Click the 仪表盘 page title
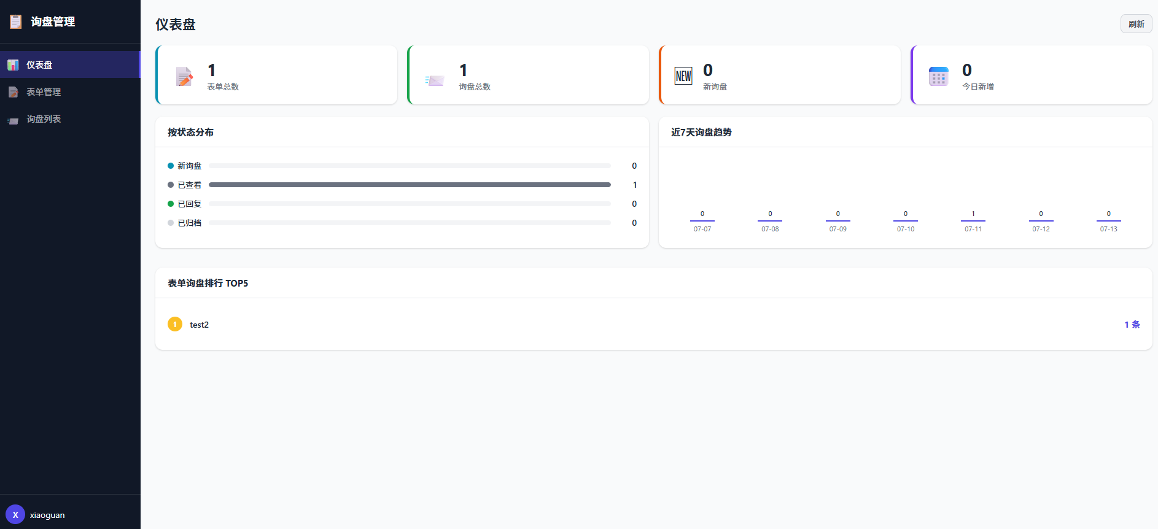The width and height of the screenshot is (1158, 529). click(175, 25)
